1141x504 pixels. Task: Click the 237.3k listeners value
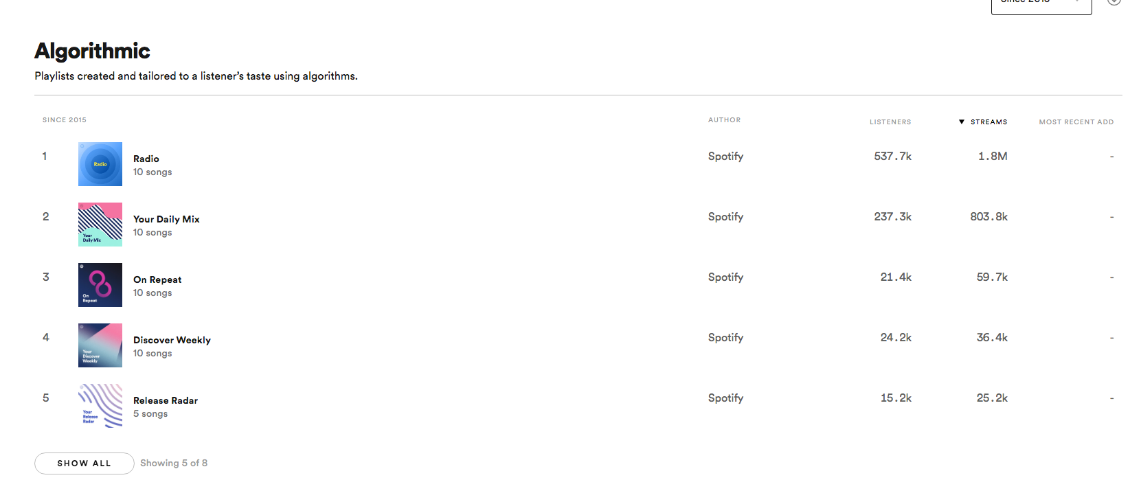[x=892, y=217]
